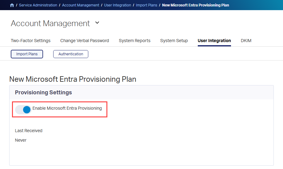Open Service Administration breadcrumb link

38,5
